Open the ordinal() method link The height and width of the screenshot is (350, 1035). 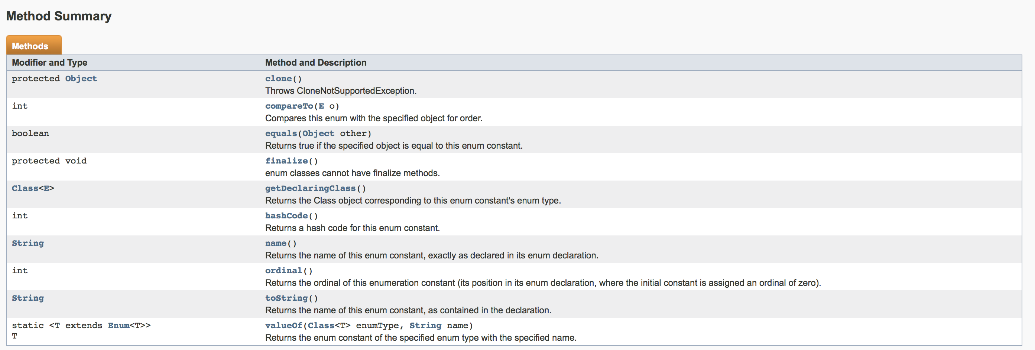click(284, 271)
